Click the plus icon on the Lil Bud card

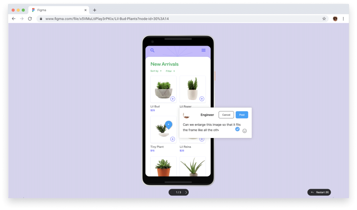(x=173, y=99)
